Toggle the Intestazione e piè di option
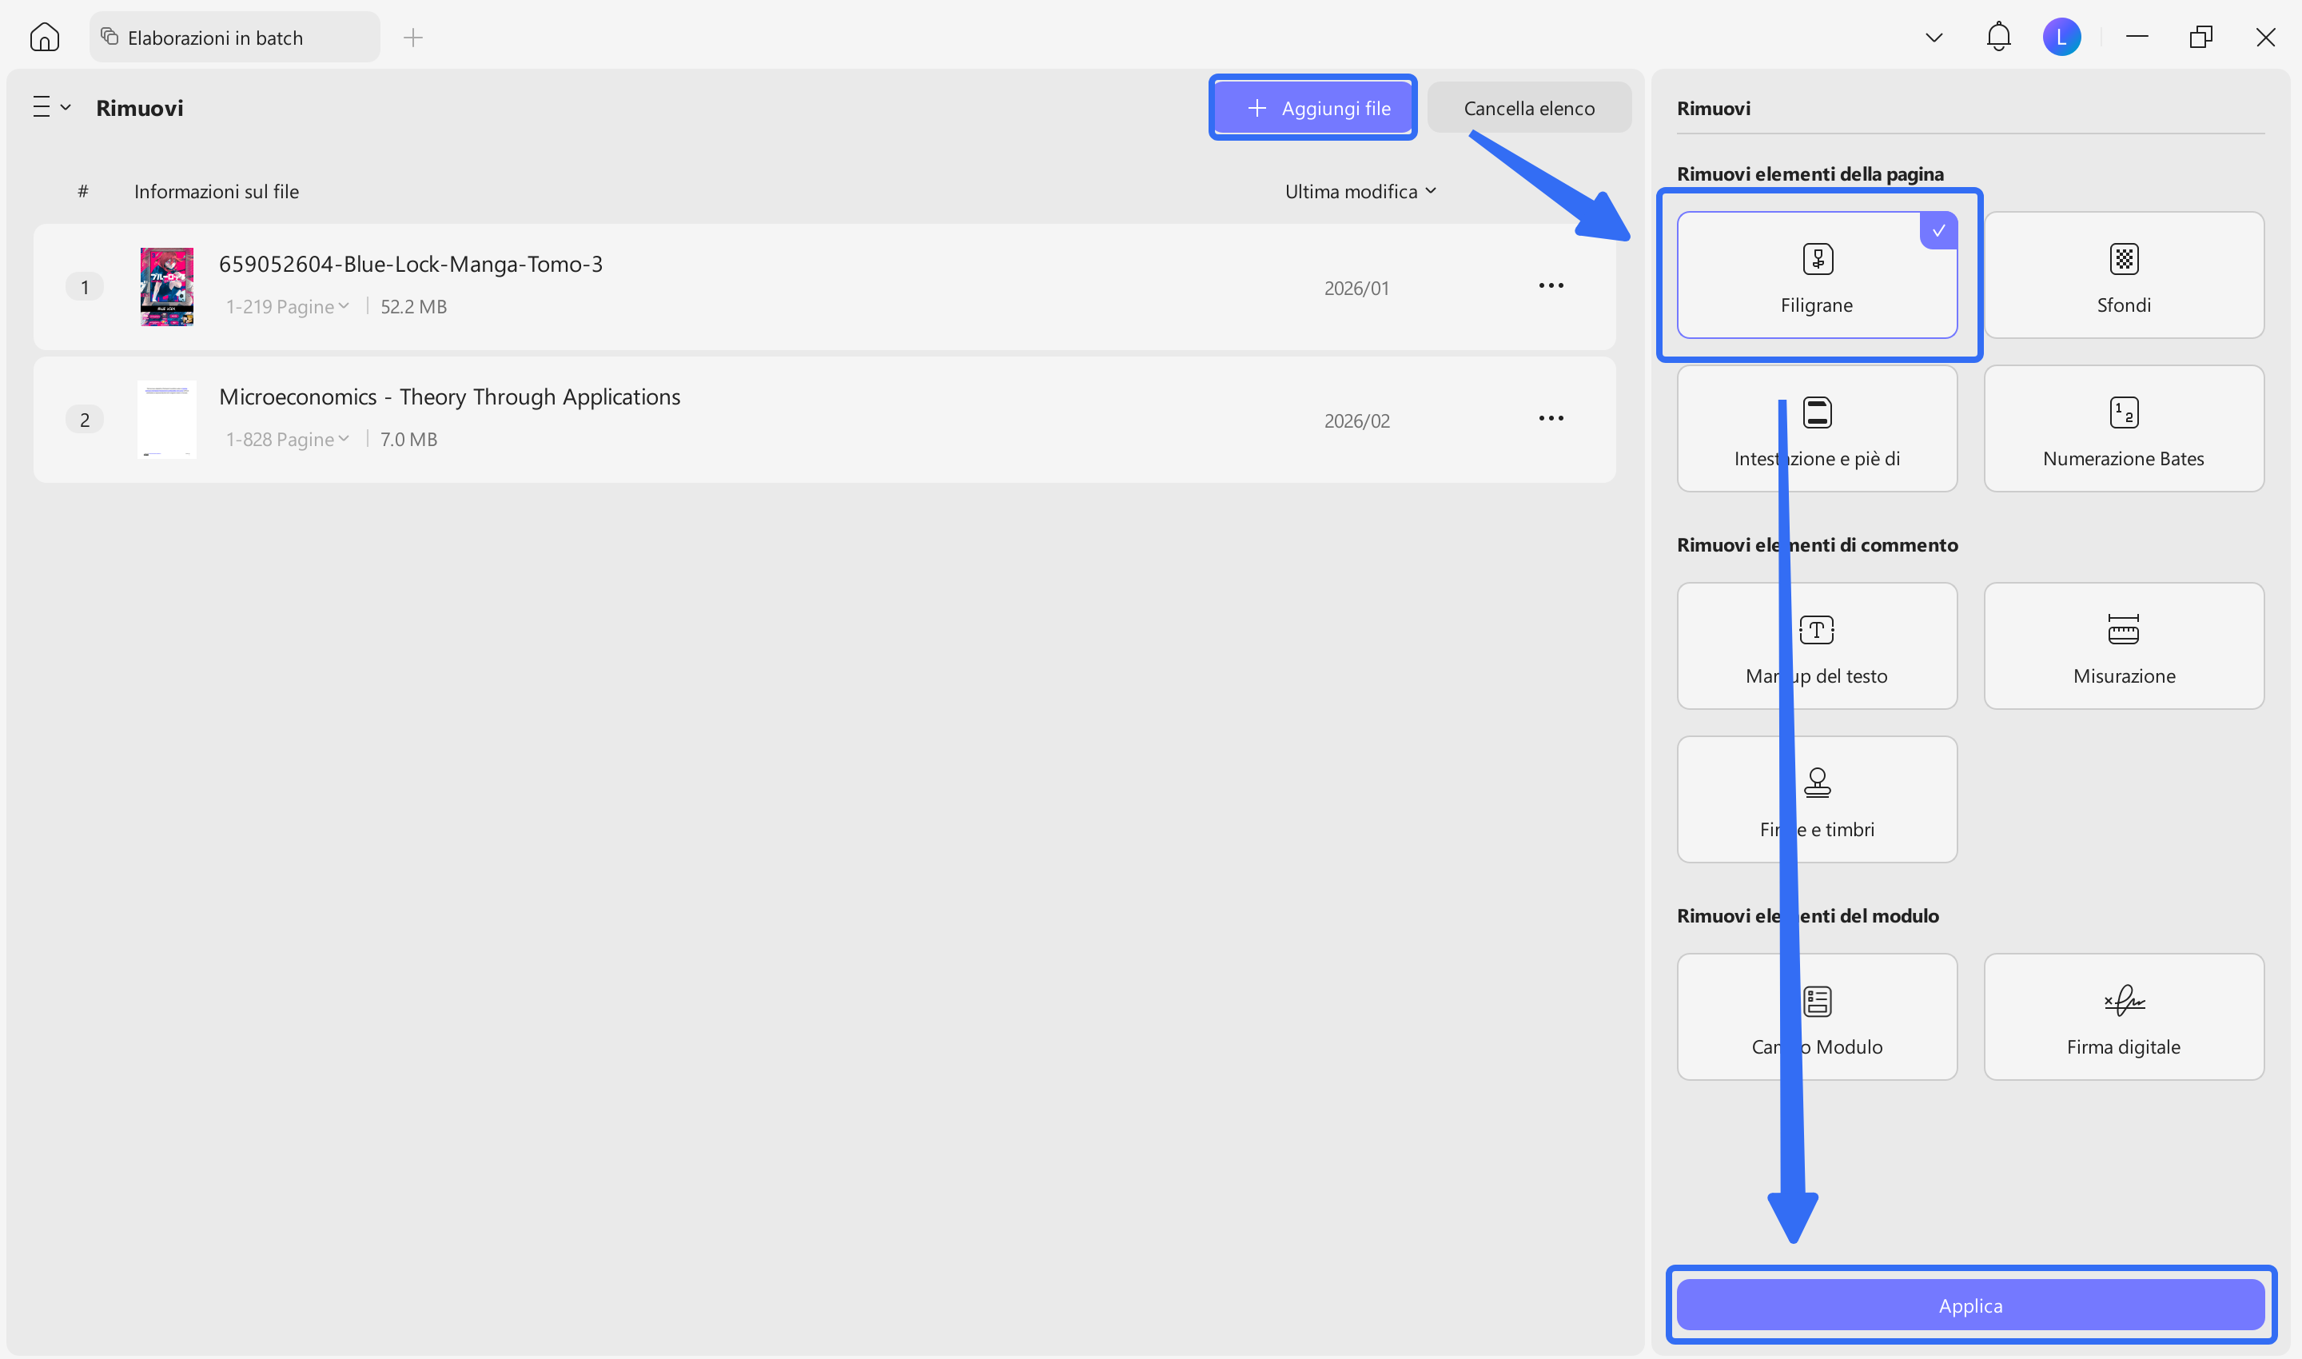 pos(1817,428)
